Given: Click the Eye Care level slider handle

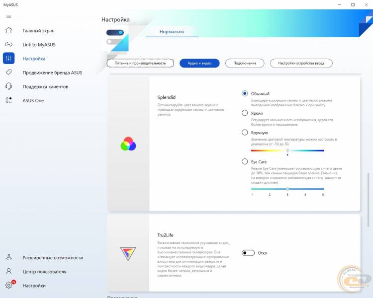Looking at the screenshot, I should 287,189.
